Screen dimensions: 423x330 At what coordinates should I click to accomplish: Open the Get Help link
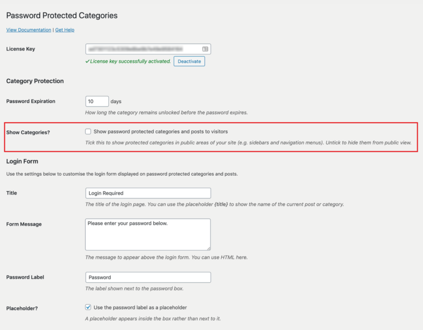tap(64, 30)
